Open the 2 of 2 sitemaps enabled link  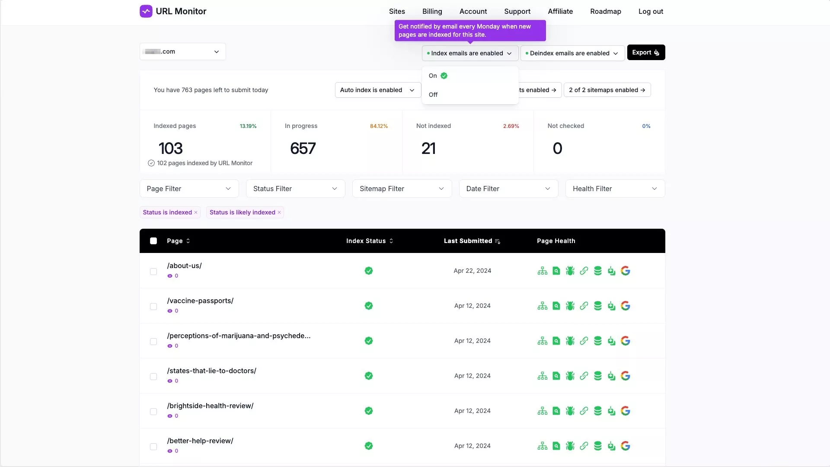607,90
